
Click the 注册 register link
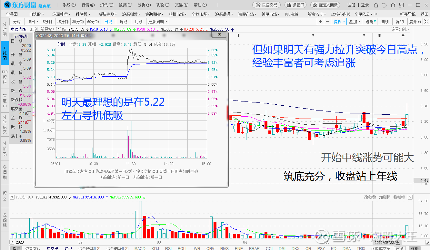click(351, 5)
